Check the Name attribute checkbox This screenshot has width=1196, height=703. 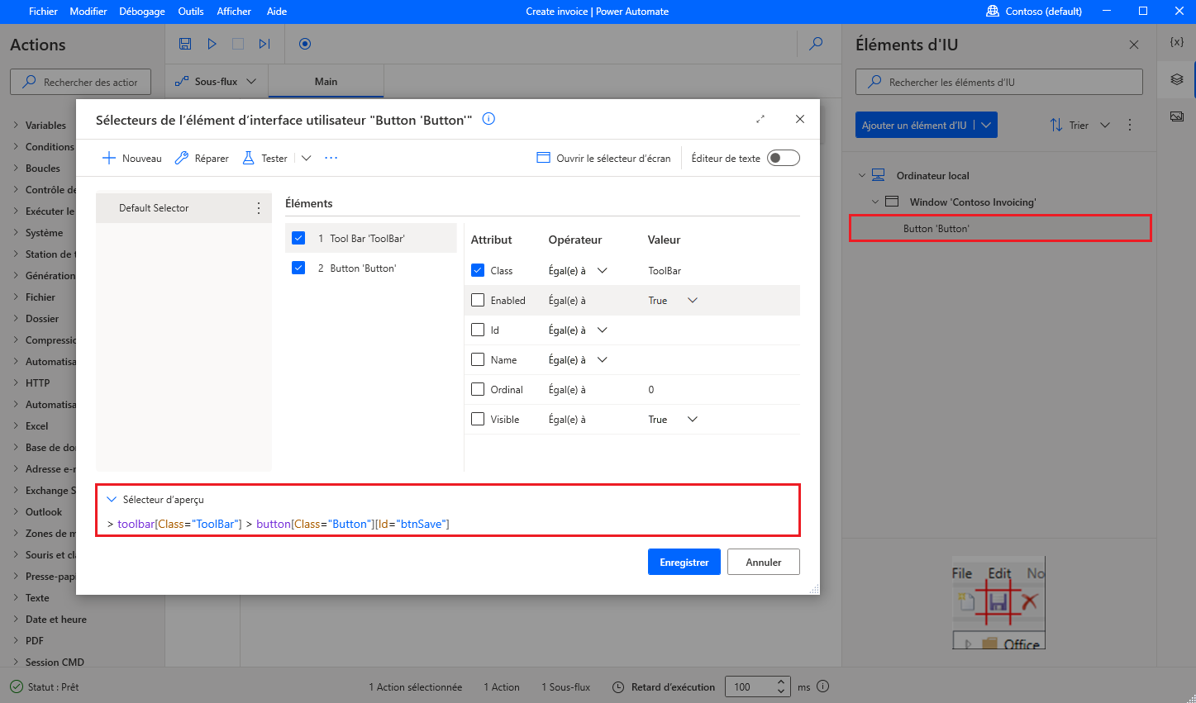(478, 359)
